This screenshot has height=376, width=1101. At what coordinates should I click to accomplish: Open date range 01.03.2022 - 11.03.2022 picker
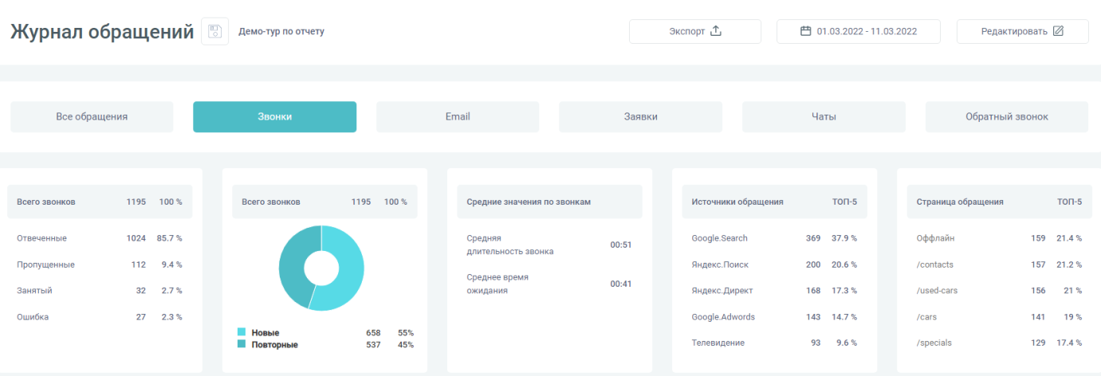pos(859,31)
